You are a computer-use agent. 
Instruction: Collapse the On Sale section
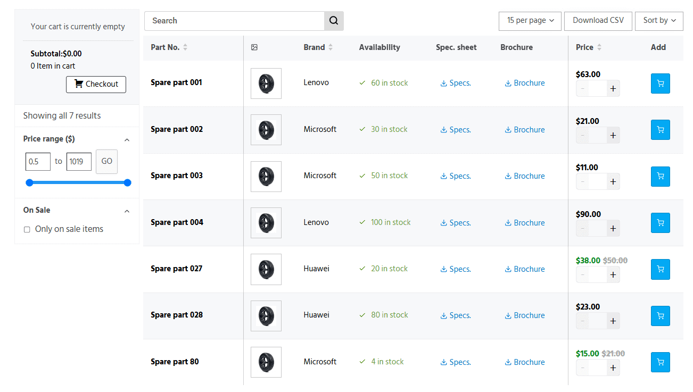click(x=127, y=211)
